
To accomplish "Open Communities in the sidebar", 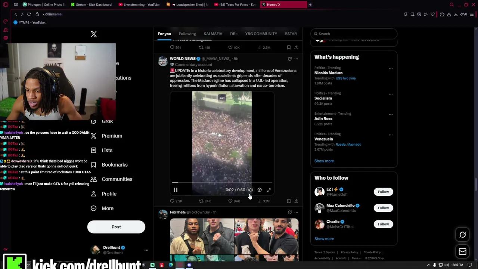I will (111, 179).
